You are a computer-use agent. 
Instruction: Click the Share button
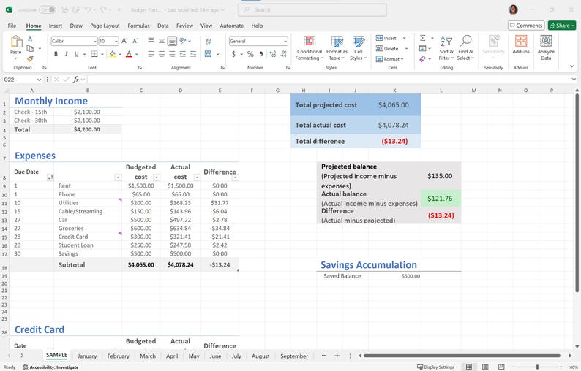click(562, 26)
